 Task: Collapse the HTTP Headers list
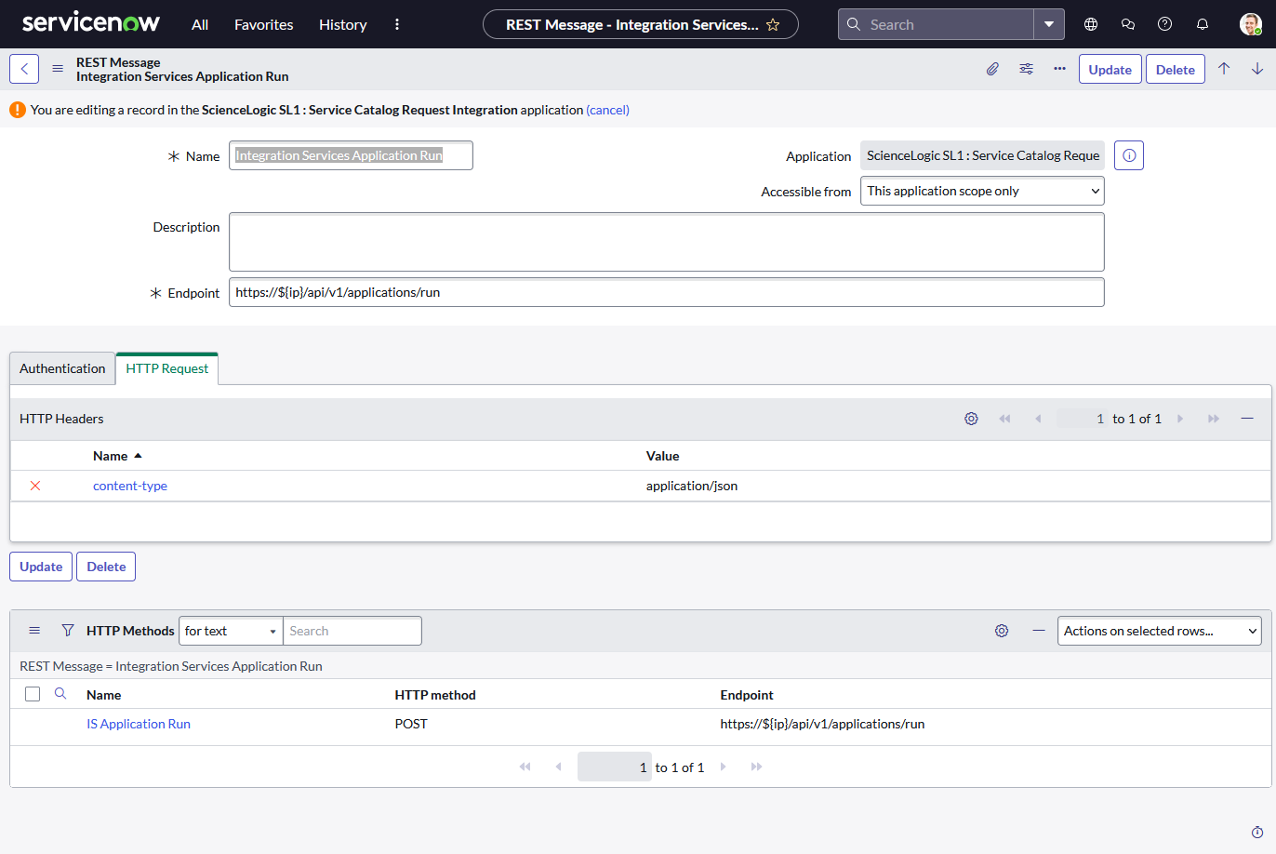(x=1247, y=419)
